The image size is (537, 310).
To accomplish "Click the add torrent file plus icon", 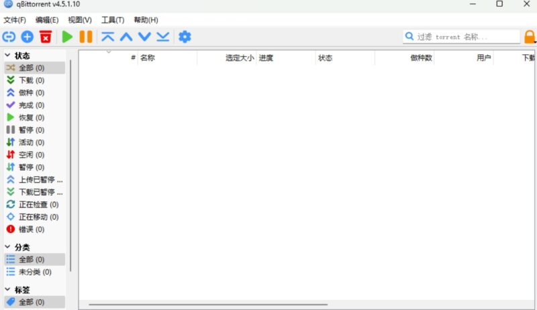I will (x=28, y=37).
